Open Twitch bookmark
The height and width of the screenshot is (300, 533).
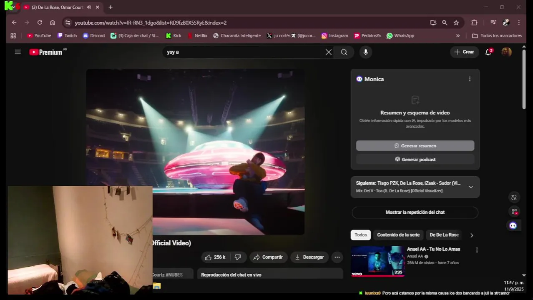[x=67, y=36]
